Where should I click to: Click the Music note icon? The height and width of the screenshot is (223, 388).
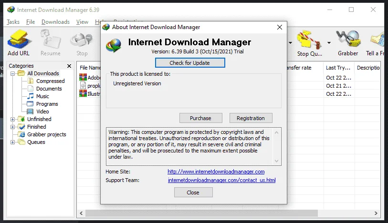tap(30, 96)
